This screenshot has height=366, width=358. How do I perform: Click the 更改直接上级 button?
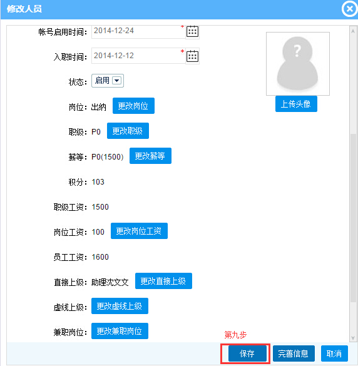coord(163,281)
